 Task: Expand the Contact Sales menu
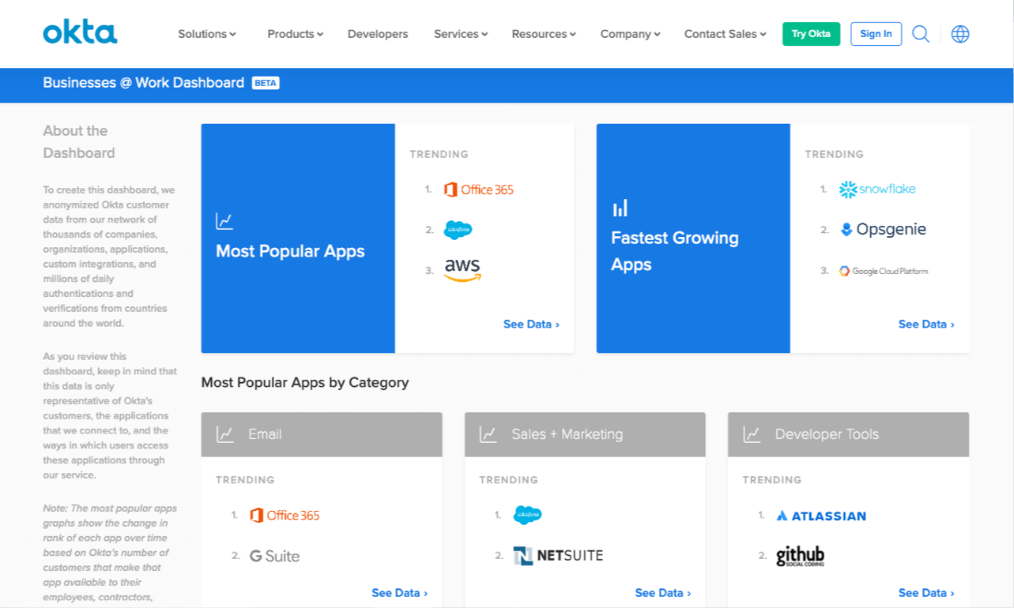point(726,34)
